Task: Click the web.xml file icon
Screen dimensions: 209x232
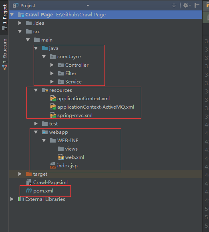Action: tap(61, 157)
